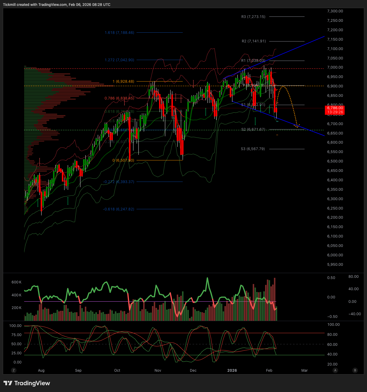
Task: Click the Z timezone button on time axis
Action: (x=14, y=370)
